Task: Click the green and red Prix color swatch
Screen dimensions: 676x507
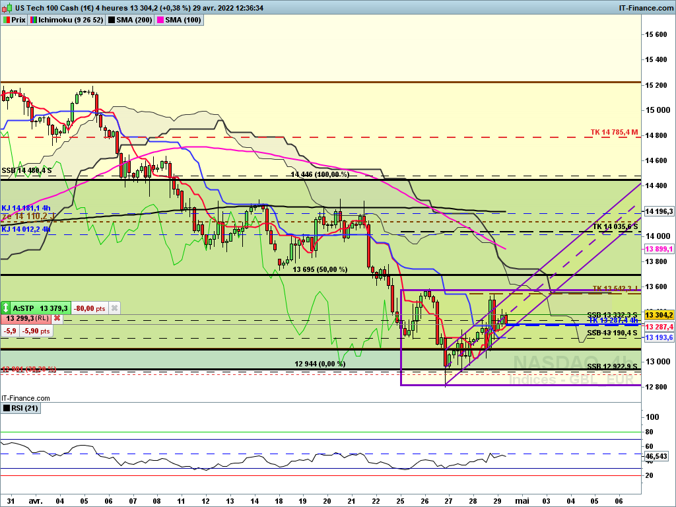Action: 7,20
